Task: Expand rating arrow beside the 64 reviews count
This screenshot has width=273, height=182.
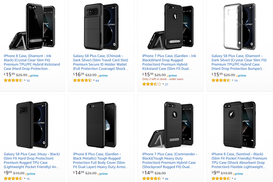Action: (x=94, y=80)
